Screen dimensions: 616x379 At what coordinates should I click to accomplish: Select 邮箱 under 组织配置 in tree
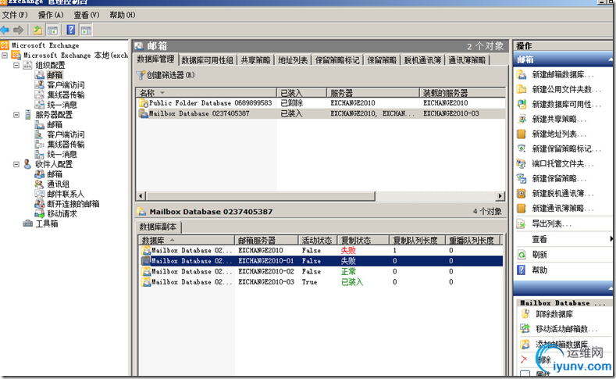tap(55, 75)
